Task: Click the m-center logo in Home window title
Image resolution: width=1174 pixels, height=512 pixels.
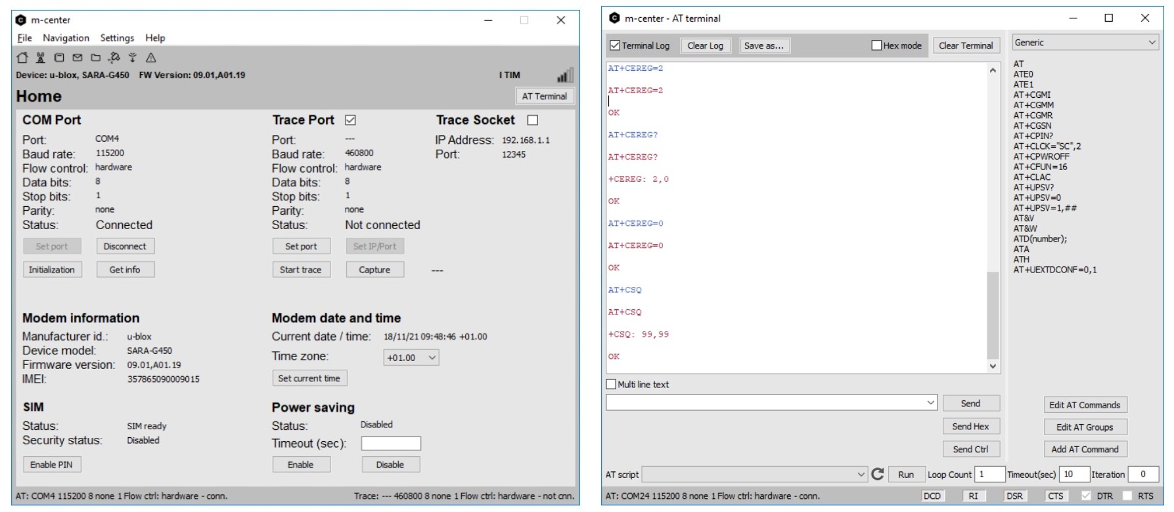Action: pyautogui.click(x=21, y=20)
